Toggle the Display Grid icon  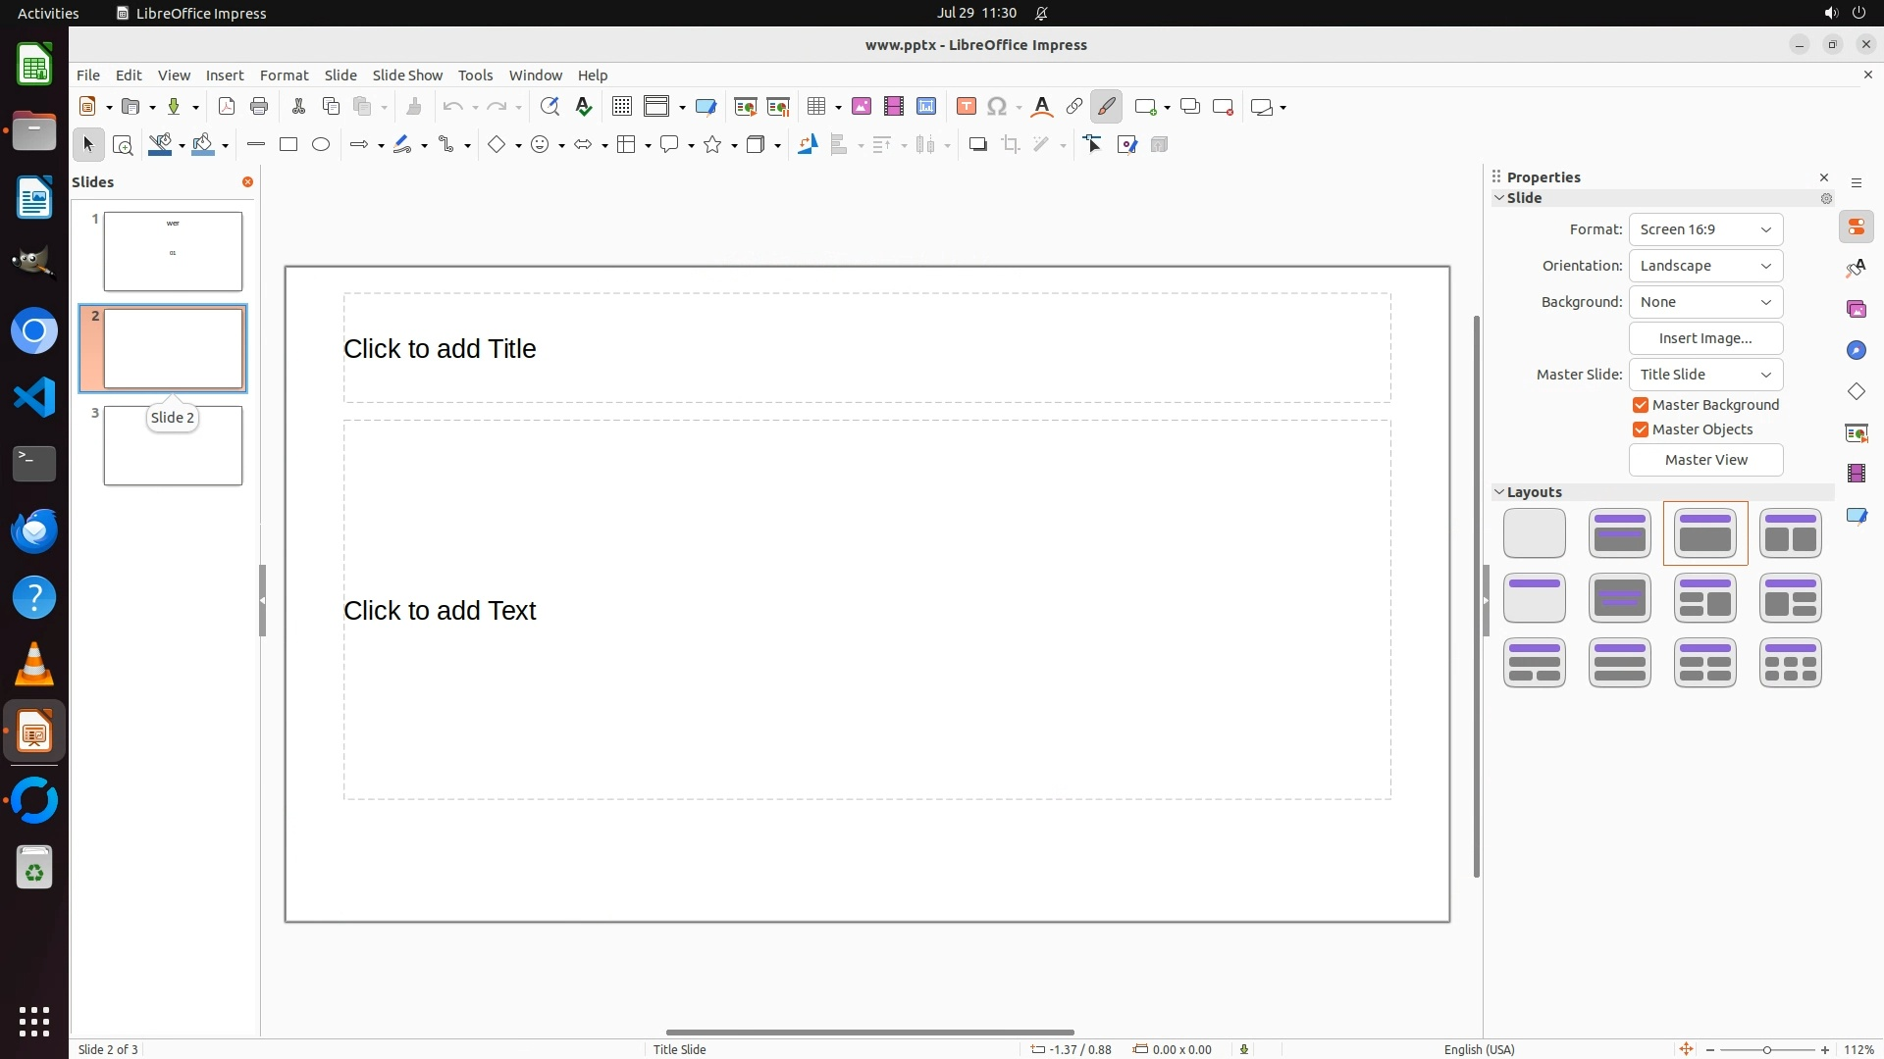[x=622, y=107]
